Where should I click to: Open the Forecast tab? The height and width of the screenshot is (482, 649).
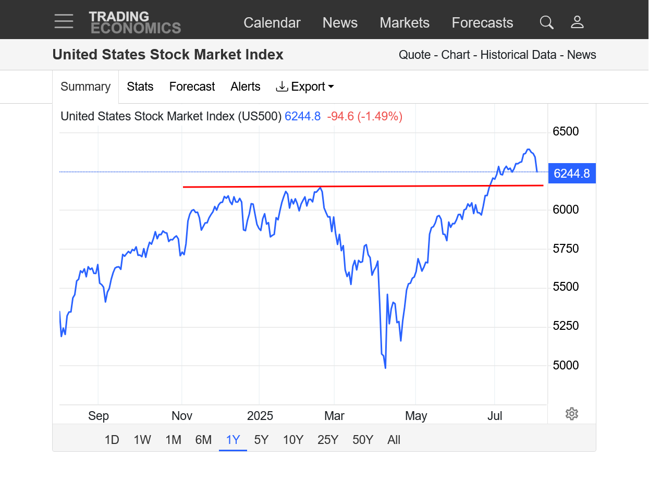pyautogui.click(x=192, y=86)
